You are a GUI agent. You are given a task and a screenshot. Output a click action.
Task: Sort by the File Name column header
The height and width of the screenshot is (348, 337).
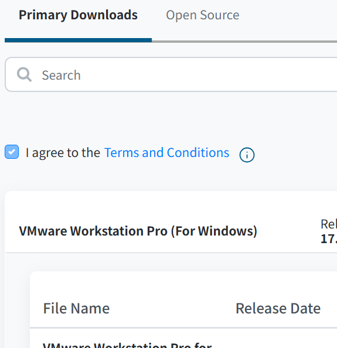(76, 308)
